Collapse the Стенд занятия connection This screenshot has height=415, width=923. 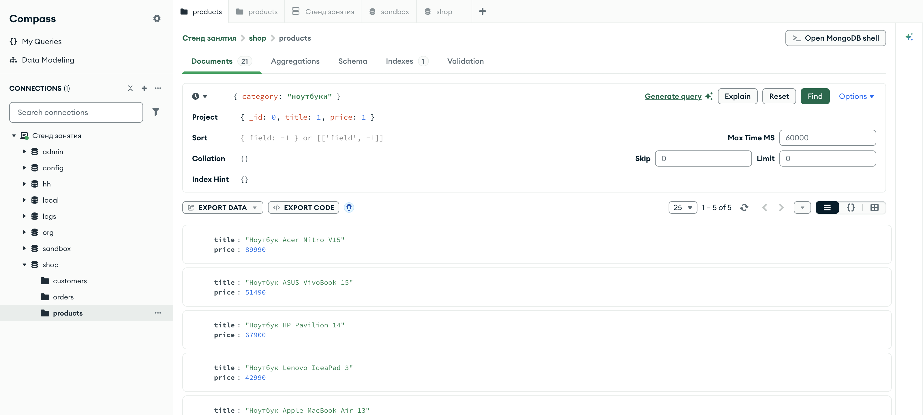pyautogui.click(x=14, y=136)
